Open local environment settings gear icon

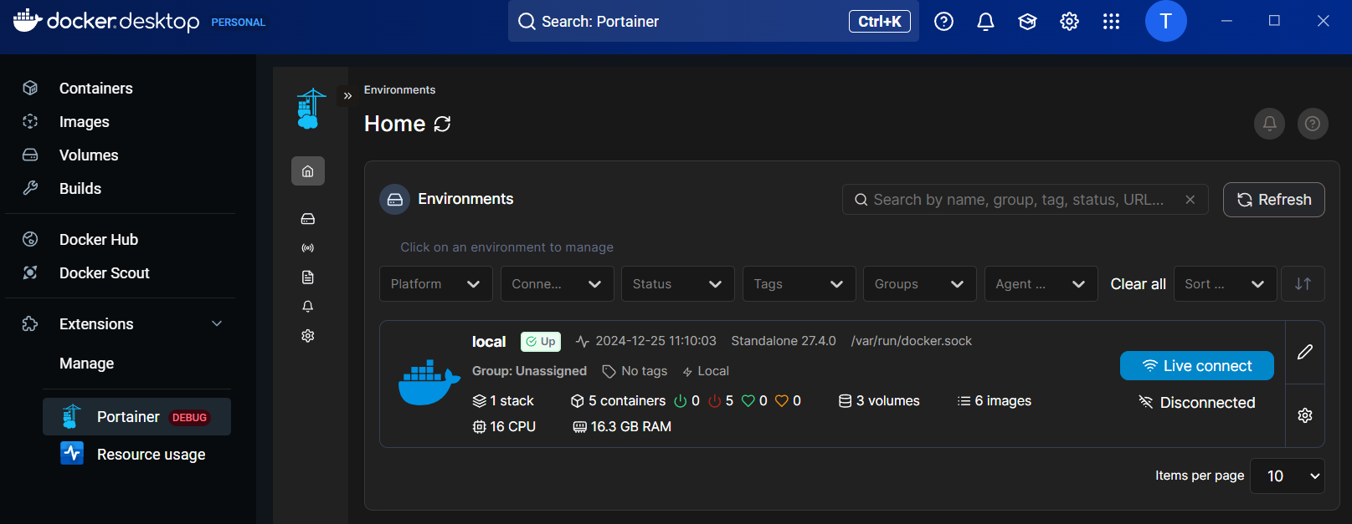[1305, 415]
